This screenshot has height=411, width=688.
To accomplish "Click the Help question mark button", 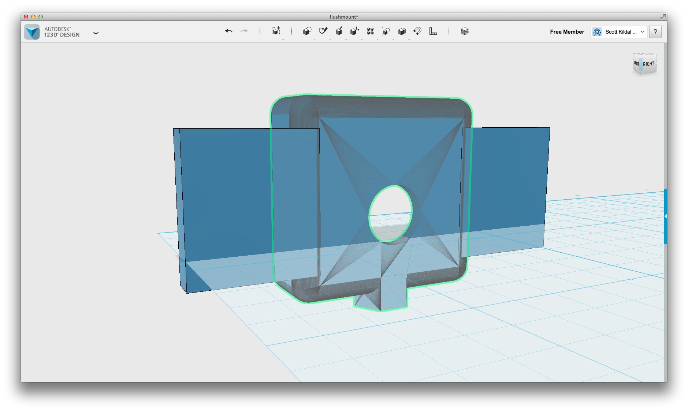I will point(655,32).
